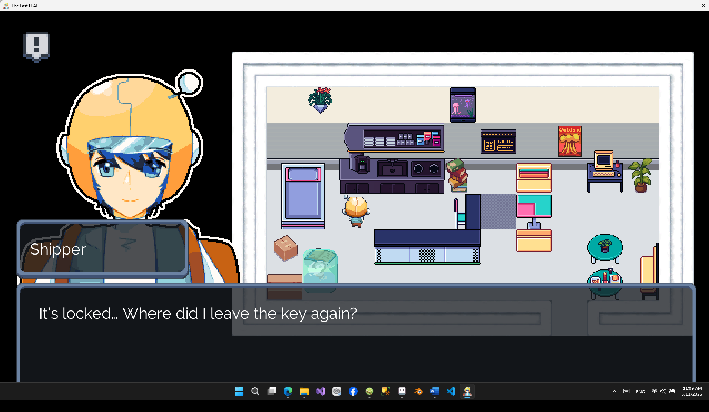This screenshot has width=709, height=412.
Task: Open Microsoft Word from the taskbar
Action: point(435,391)
